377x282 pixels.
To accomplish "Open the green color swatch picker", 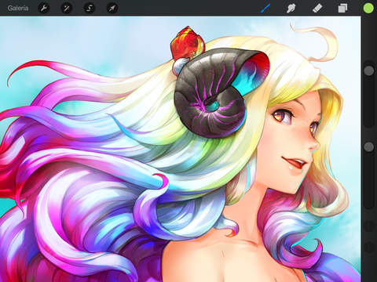I will 368,8.
